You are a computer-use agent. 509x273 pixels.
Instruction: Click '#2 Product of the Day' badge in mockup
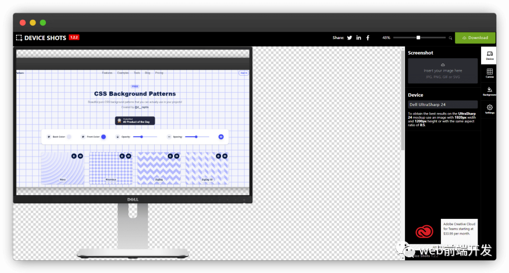coord(135,120)
